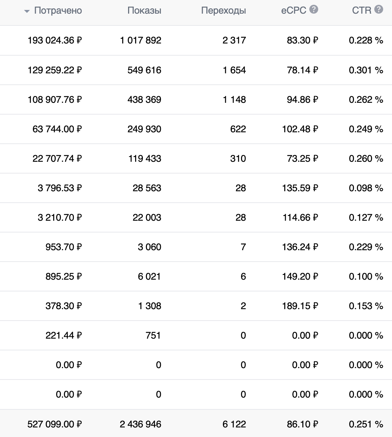This screenshot has height=437, width=392.
Task: Sort the table by Потрачено header
Action: coord(58,11)
